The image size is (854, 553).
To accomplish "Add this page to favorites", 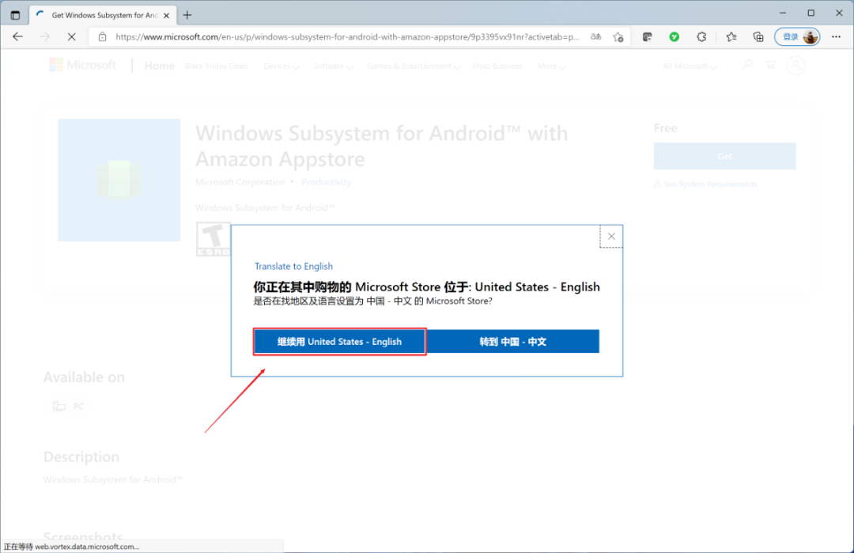I will [618, 36].
